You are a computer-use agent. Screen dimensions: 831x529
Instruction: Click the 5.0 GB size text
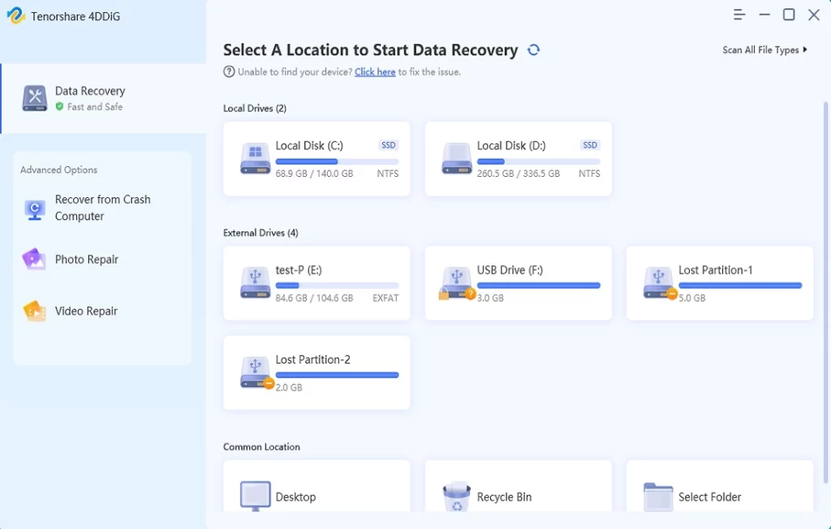693,299
